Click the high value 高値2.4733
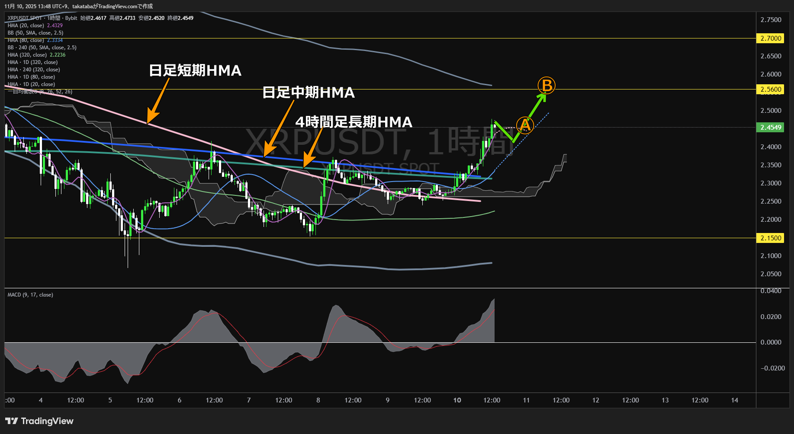 coord(122,18)
